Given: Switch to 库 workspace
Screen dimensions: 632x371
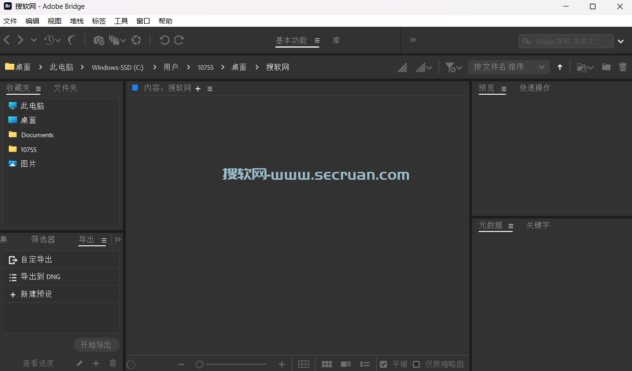Looking at the screenshot, I should tap(336, 41).
